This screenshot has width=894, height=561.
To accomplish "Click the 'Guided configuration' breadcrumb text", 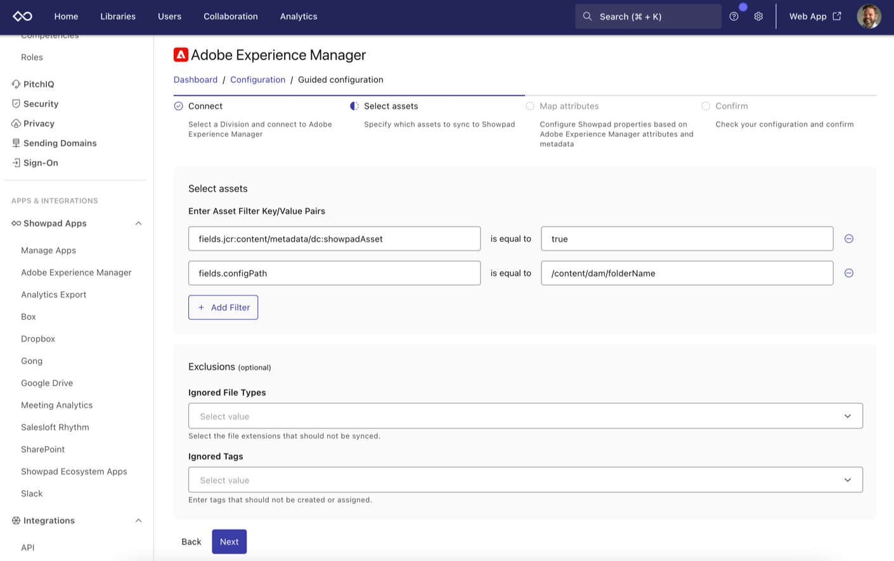I will 340,80.
